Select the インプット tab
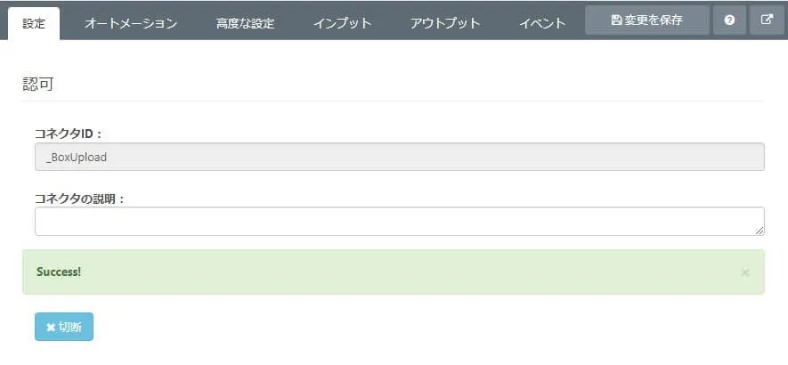 [x=343, y=23]
